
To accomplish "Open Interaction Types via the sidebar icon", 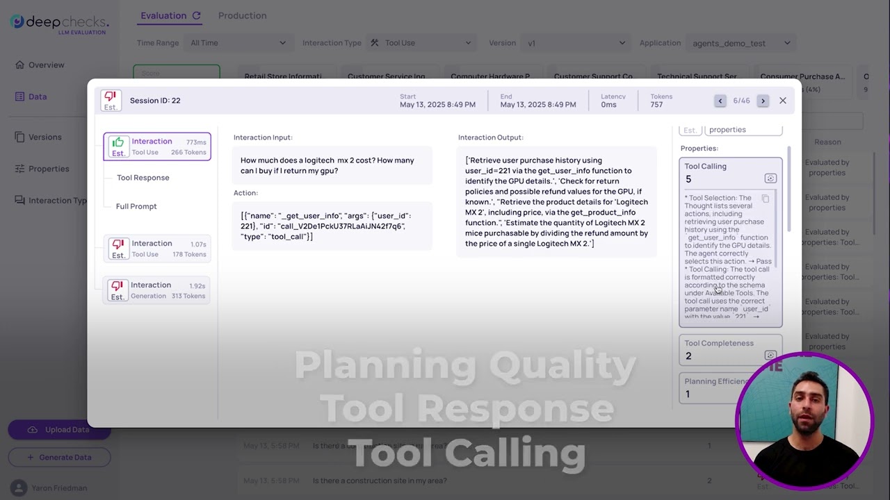I will pos(19,201).
